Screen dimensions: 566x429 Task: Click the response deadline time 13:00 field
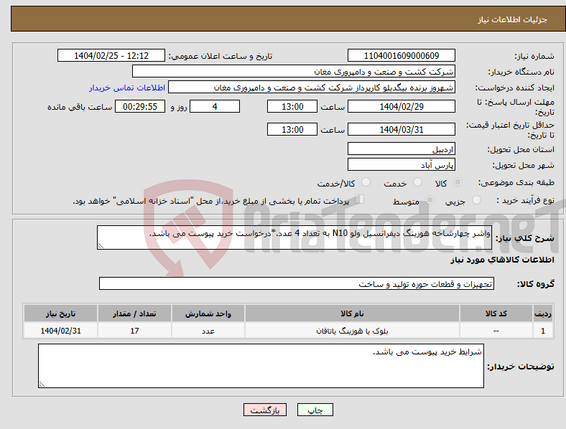(x=292, y=106)
